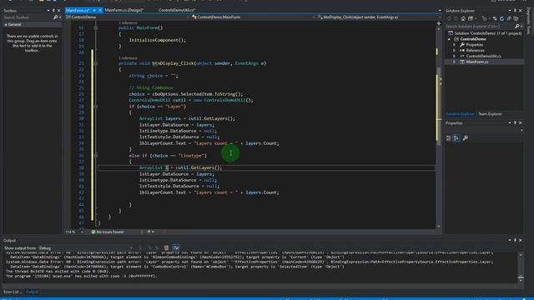Image resolution: width=534 pixels, height=300 pixels.
Task: Click Switch Views icon in Solution Explorer toolbar
Action: click(471, 18)
